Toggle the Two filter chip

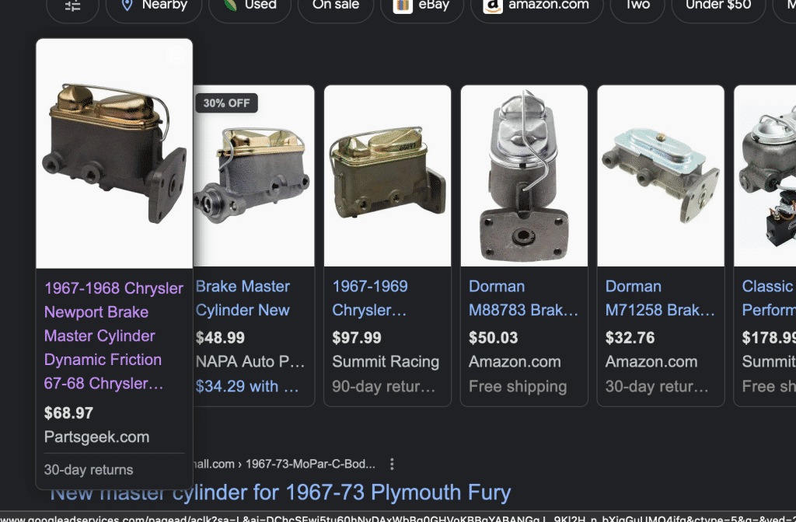coord(637,7)
